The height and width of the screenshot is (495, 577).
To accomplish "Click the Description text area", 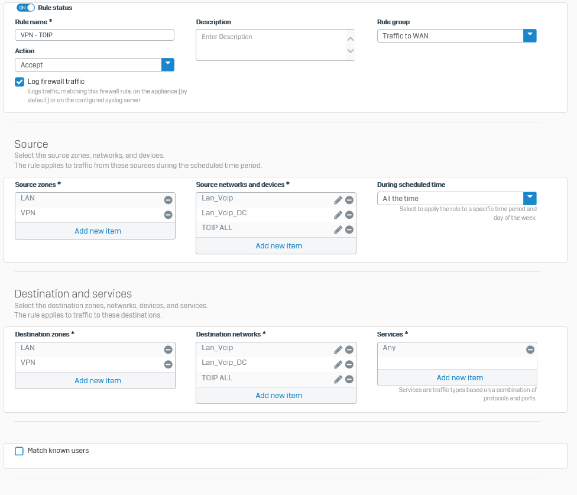I will click(275, 45).
